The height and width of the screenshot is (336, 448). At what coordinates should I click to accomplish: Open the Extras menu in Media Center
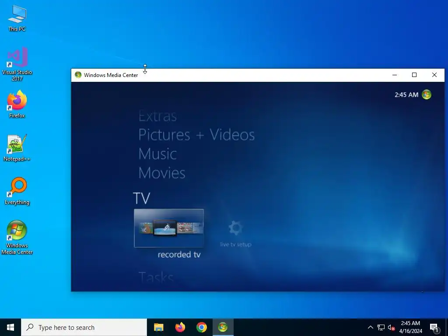[x=157, y=116]
